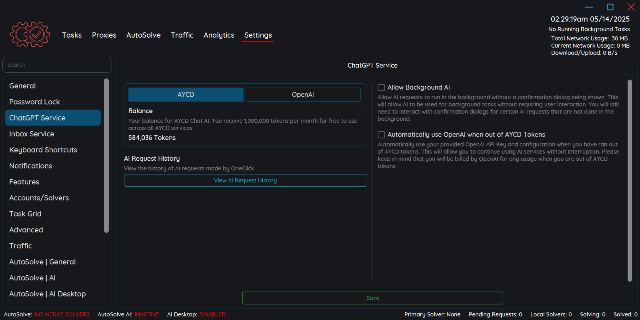Open Task Grid settings

pyautogui.click(x=53, y=214)
